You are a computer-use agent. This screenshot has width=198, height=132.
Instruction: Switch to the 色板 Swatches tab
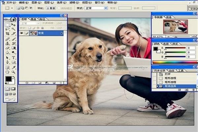pyautogui.click(x=166, y=44)
